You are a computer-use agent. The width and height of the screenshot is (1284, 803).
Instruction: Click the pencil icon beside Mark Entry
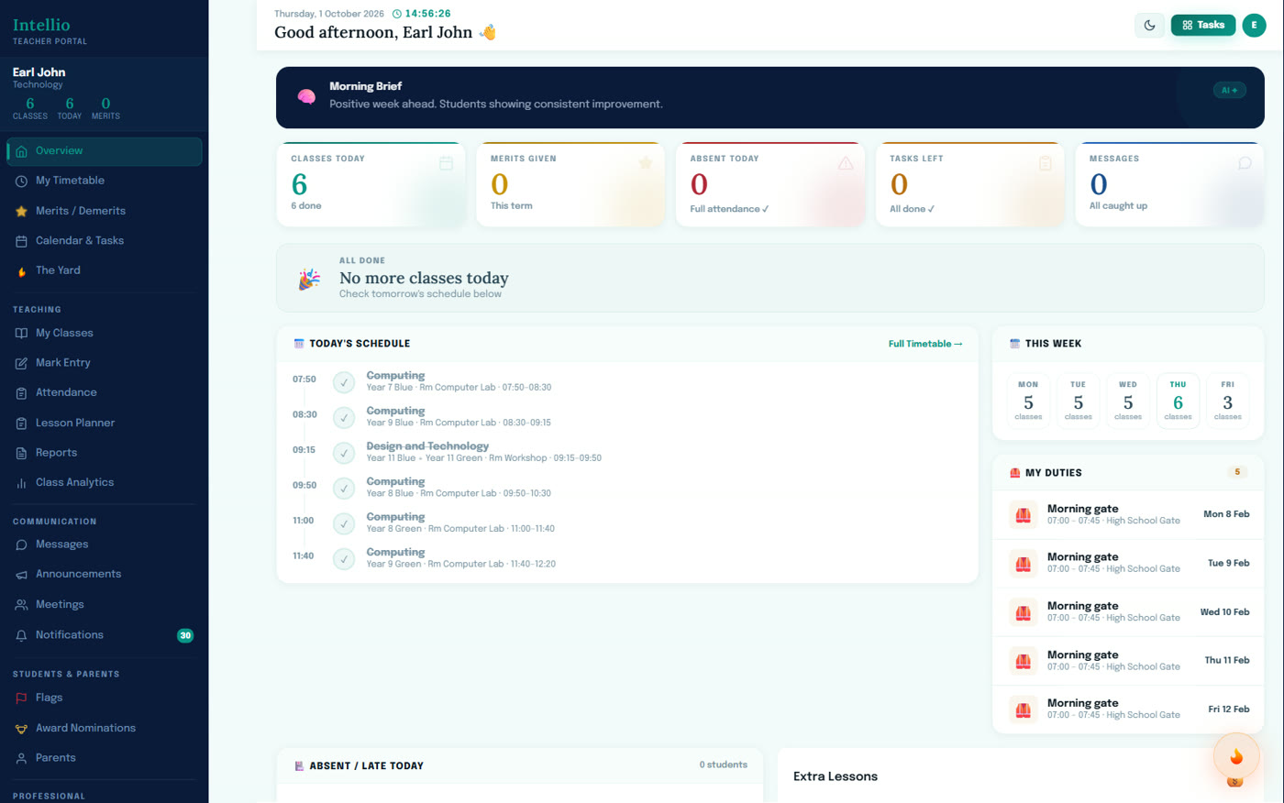tap(21, 363)
